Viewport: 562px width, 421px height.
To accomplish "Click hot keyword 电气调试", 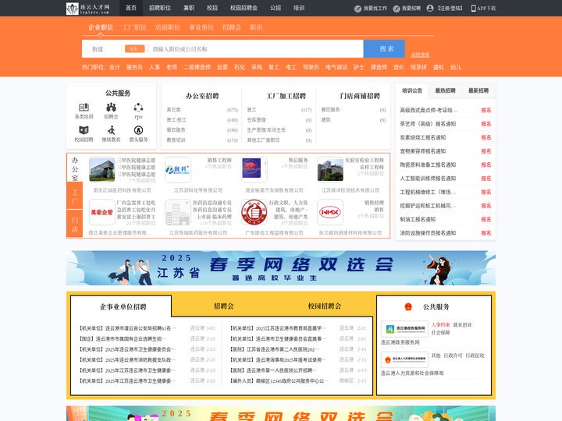I will [x=336, y=67].
